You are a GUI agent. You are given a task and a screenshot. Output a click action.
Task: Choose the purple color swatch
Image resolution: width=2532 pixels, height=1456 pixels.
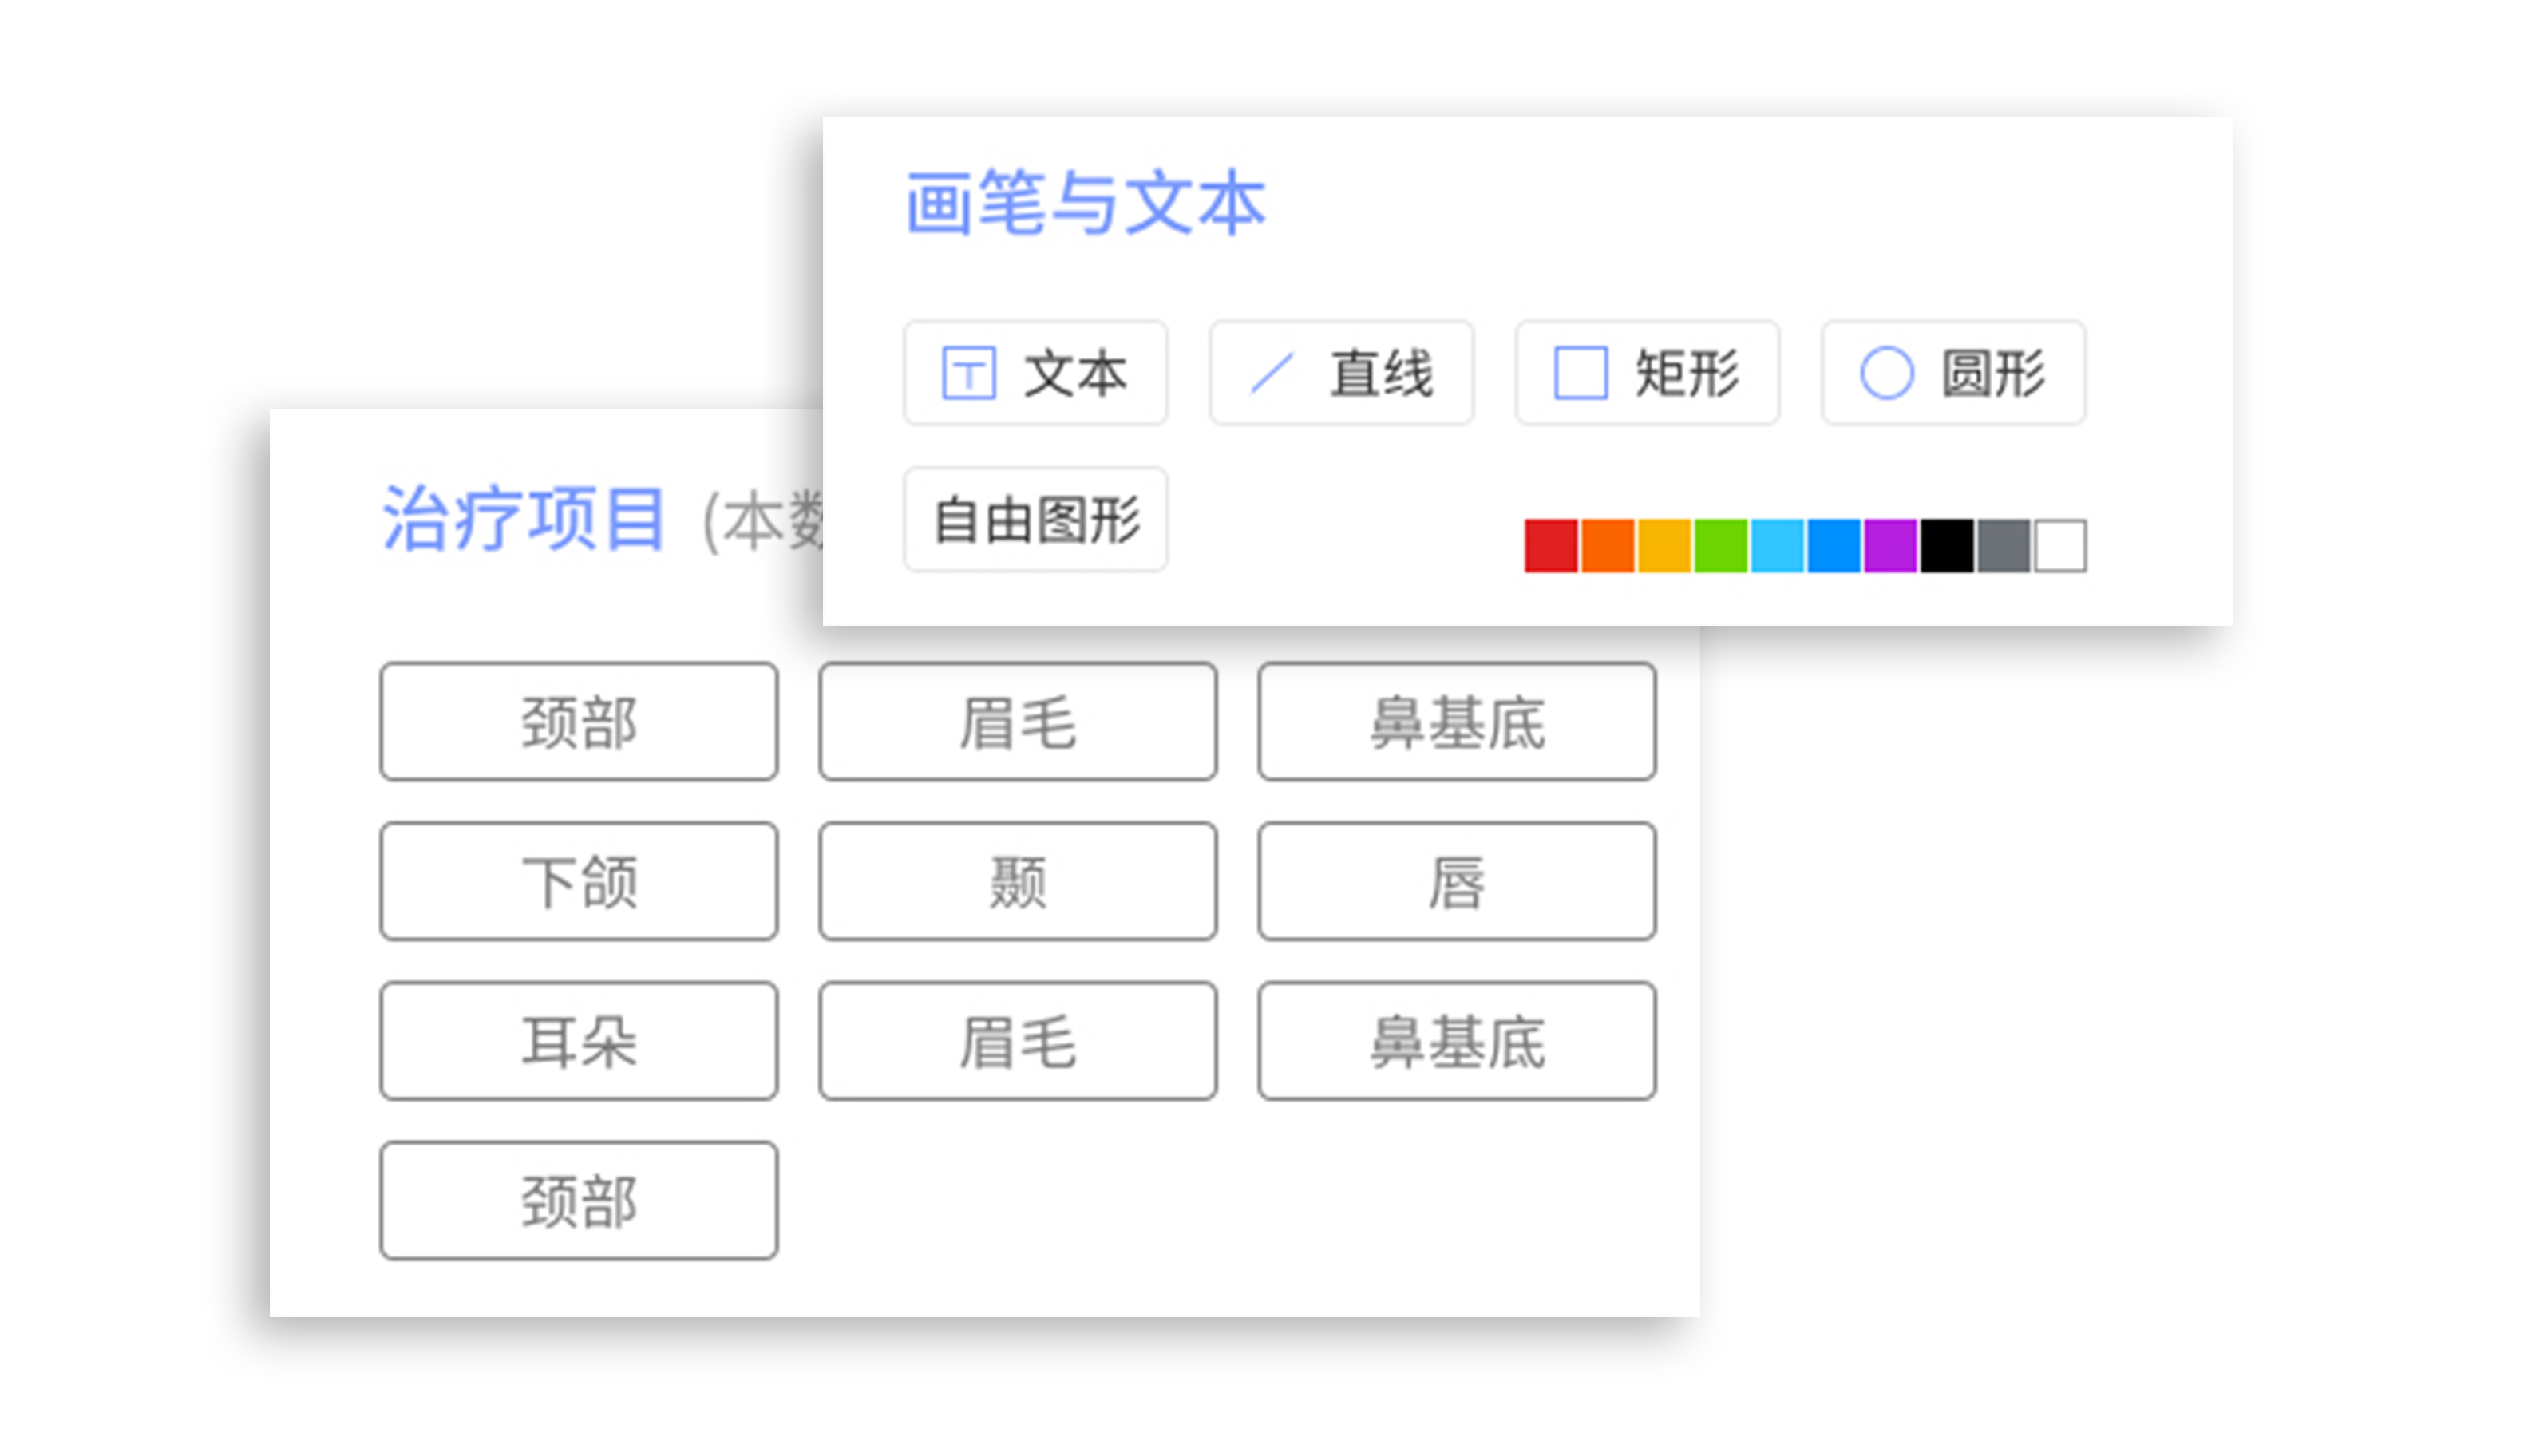coord(1890,546)
